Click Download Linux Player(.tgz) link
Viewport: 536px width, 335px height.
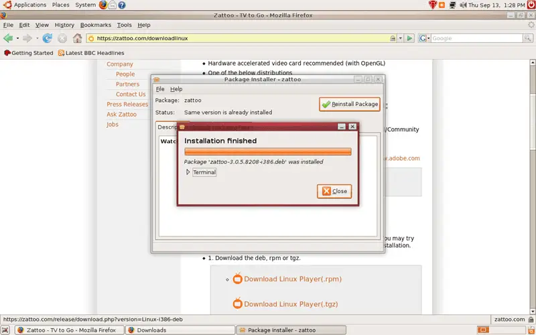(x=291, y=304)
